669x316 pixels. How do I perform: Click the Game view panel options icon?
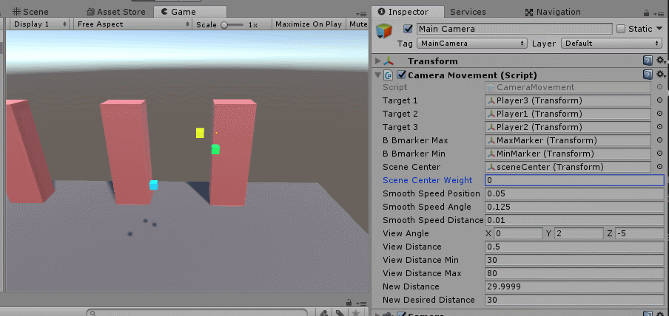click(x=360, y=15)
